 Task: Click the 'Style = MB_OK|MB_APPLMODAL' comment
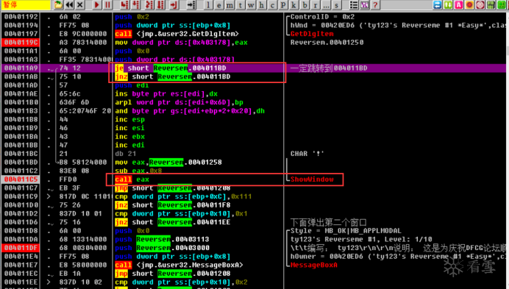coord(346,231)
